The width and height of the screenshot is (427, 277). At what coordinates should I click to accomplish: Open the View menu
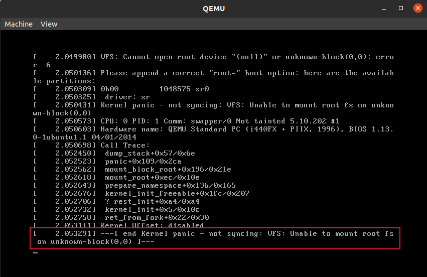tap(49, 24)
